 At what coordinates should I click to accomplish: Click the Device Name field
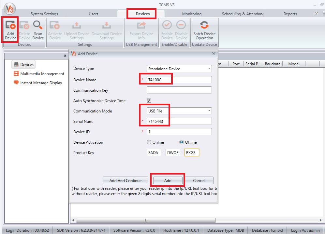tap(179, 80)
